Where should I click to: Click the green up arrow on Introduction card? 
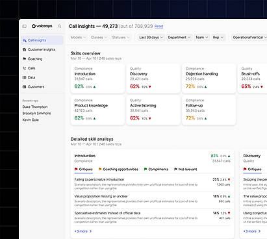(94, 87)
